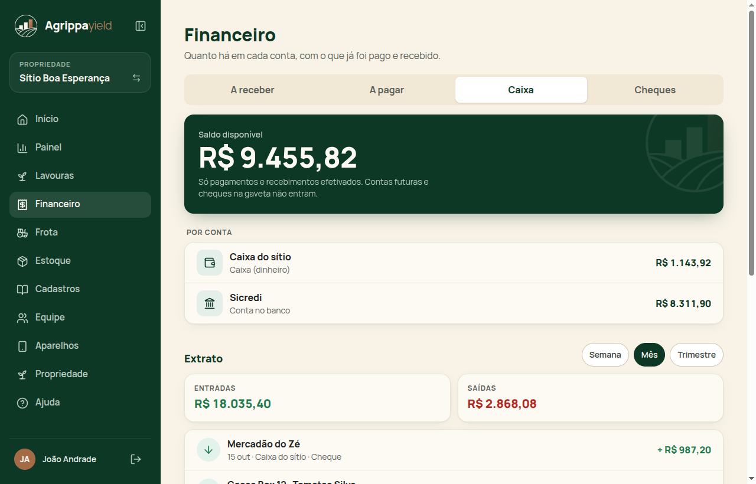Viewport: 756px width, 484px height.
Task: Go to Equipe in the sidebar
Action: click(x=80, y=318)
